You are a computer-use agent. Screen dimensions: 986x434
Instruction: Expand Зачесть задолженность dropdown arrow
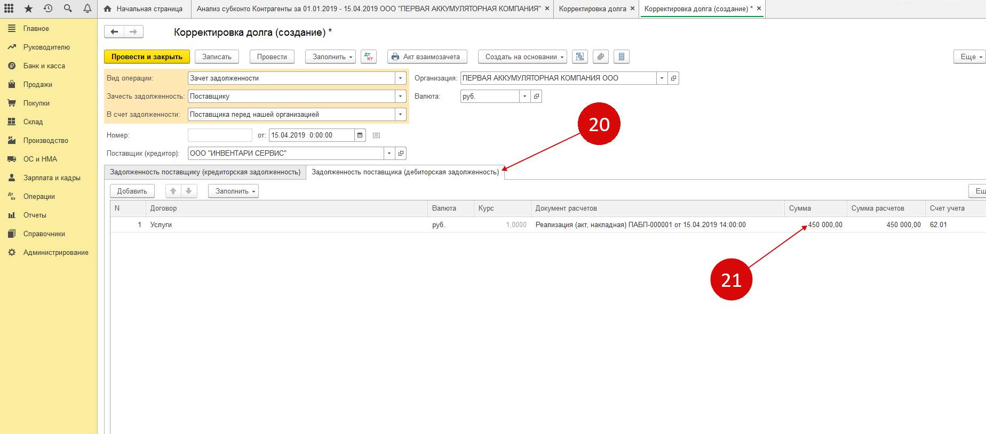tap(401, 97)
